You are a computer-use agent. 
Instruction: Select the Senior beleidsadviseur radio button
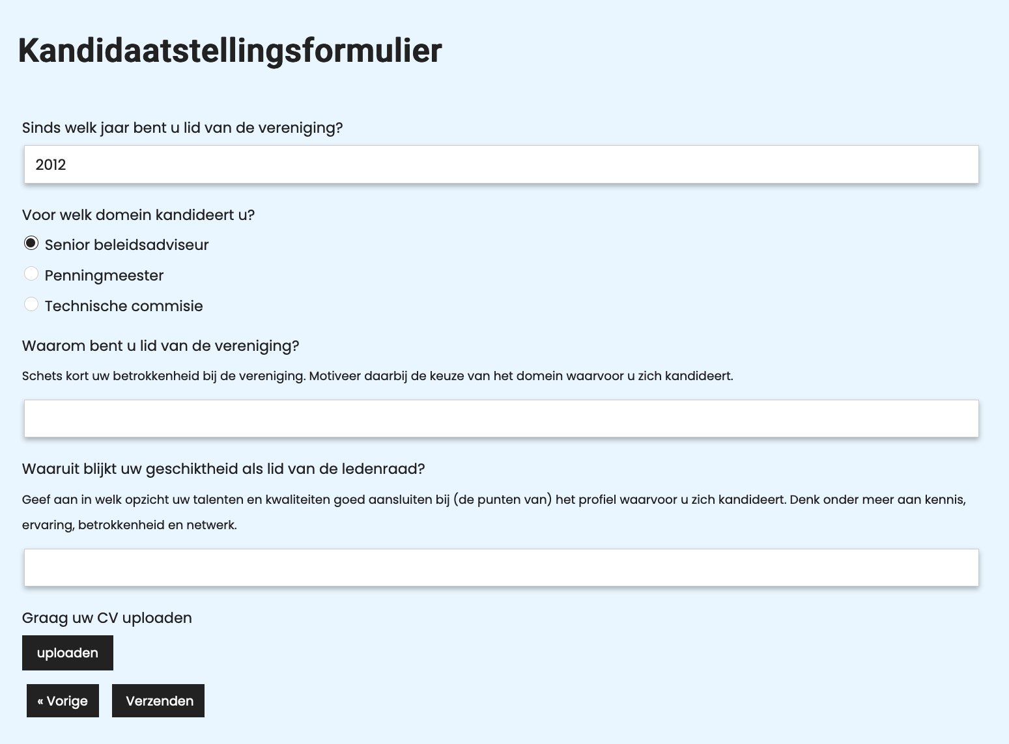pyautogui.click(x=31, y=243)
